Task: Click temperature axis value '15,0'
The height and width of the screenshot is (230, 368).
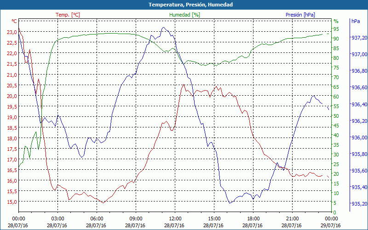Action: coord(12,202)
